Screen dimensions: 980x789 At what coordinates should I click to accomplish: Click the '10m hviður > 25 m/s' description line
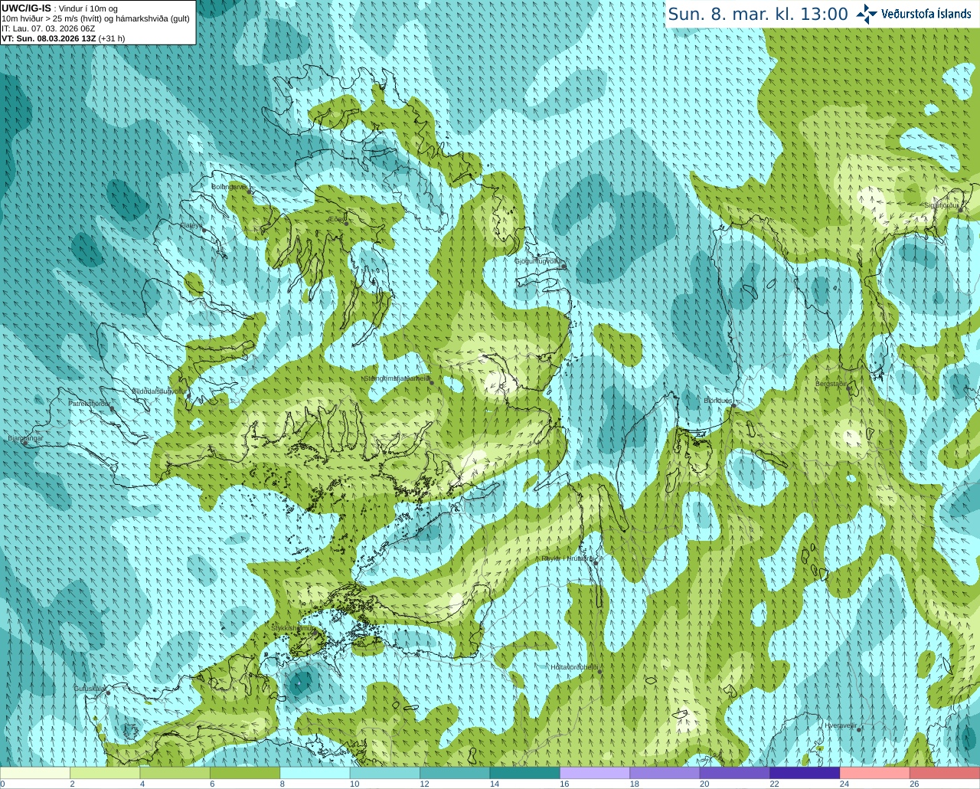[96, 18]
